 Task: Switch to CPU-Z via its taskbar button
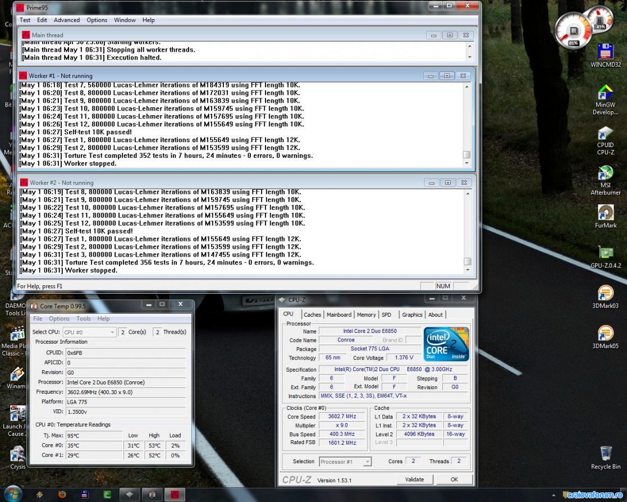(x=130, y=494)
